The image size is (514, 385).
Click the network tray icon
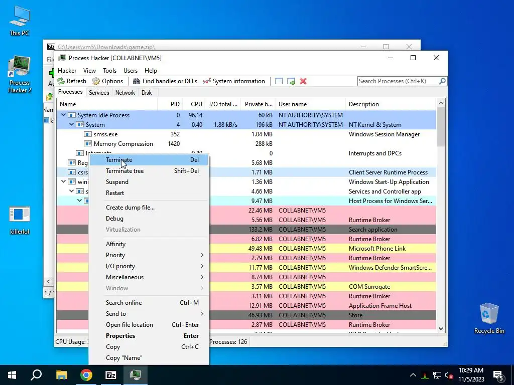437,375
